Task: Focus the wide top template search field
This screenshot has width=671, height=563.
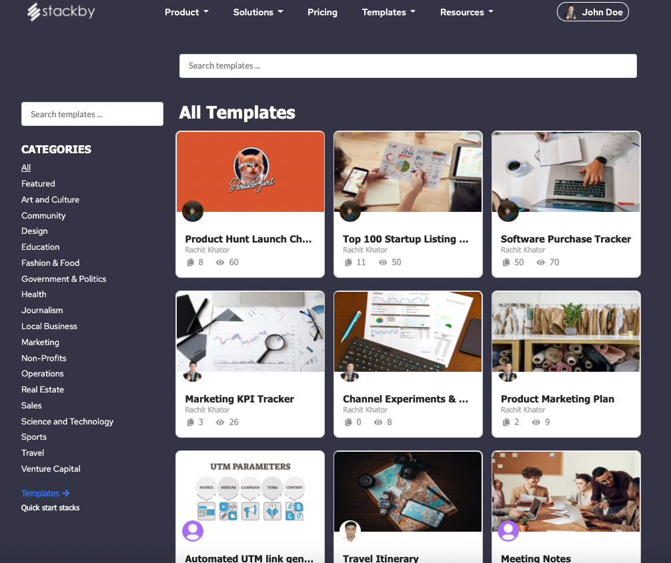Action: pos(408,66)
